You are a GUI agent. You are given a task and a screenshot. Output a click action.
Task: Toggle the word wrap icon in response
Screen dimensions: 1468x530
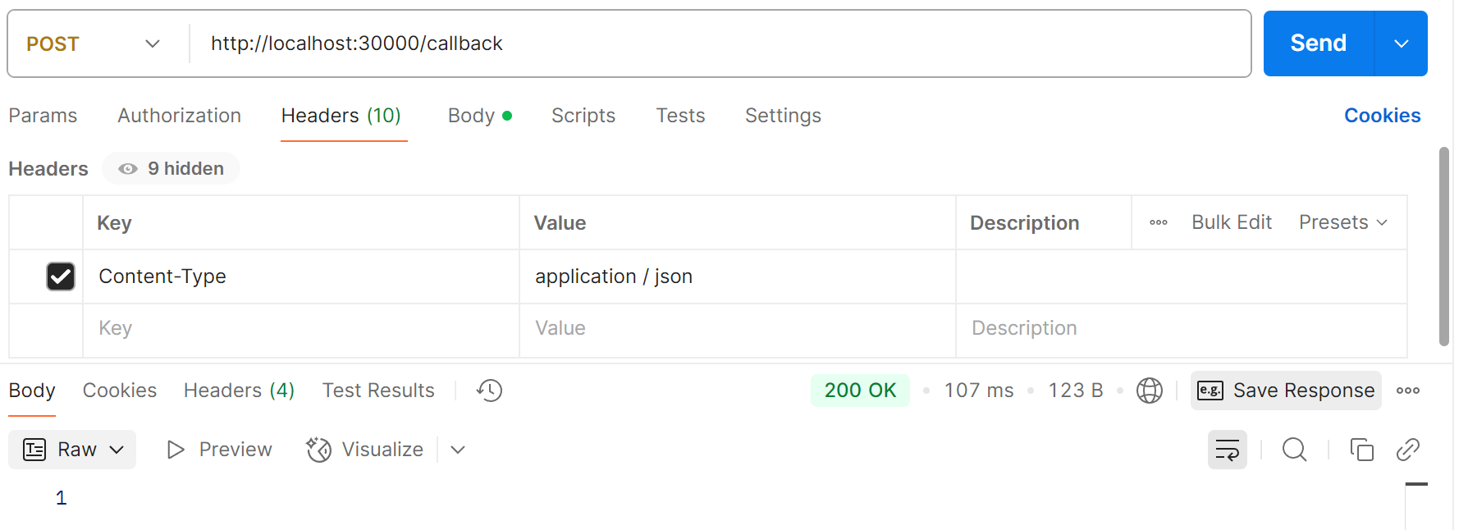click(1227, 450)
